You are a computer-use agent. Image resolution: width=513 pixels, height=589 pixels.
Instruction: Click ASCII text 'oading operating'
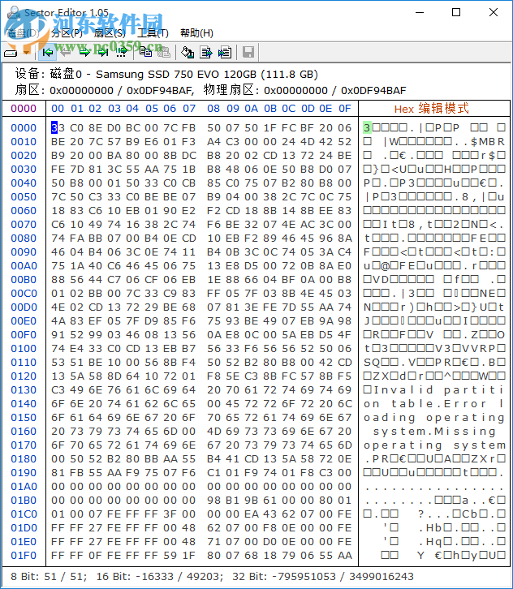433,418
